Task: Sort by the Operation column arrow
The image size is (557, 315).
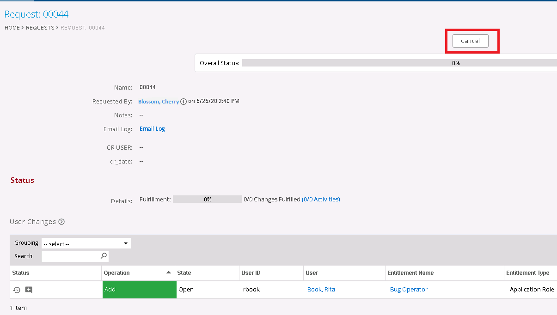Action: (169, 273)
